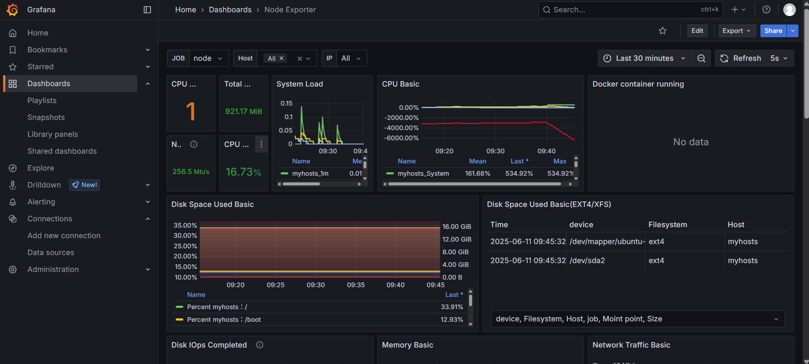This screenshot has height=364, width=809.
Task: Open the CPU panel three-dot menu
Action: 261,144
